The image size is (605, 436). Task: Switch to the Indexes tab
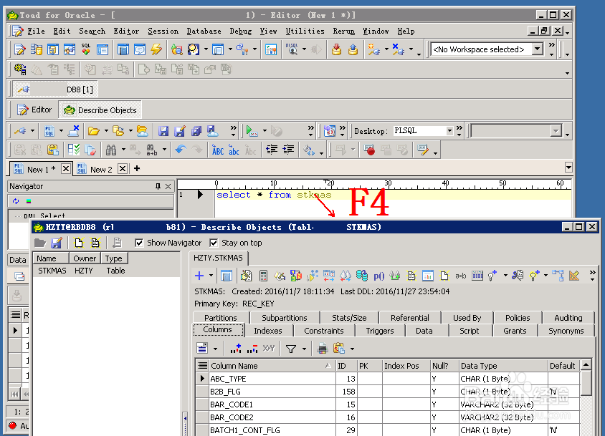point(268,331)
